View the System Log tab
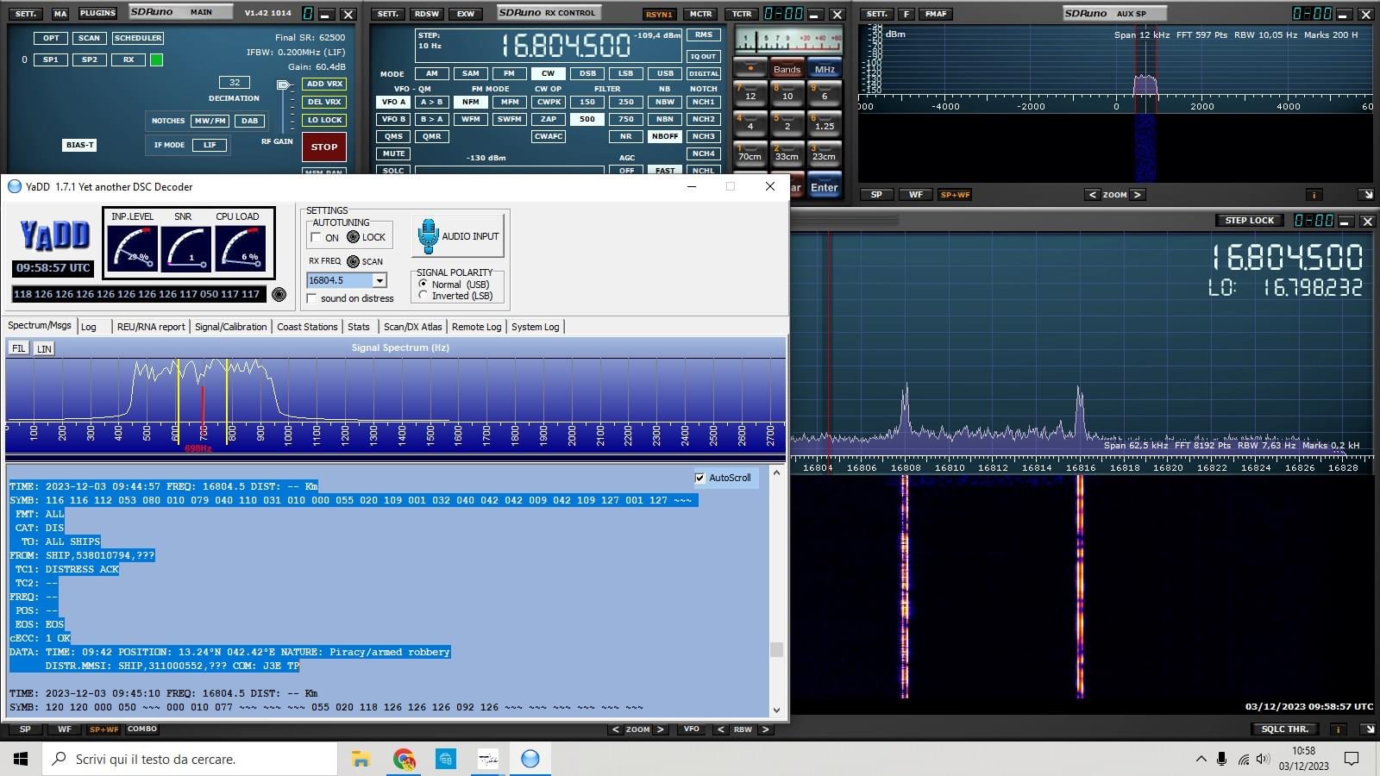Screen dimensions: 1380x776 535,327
